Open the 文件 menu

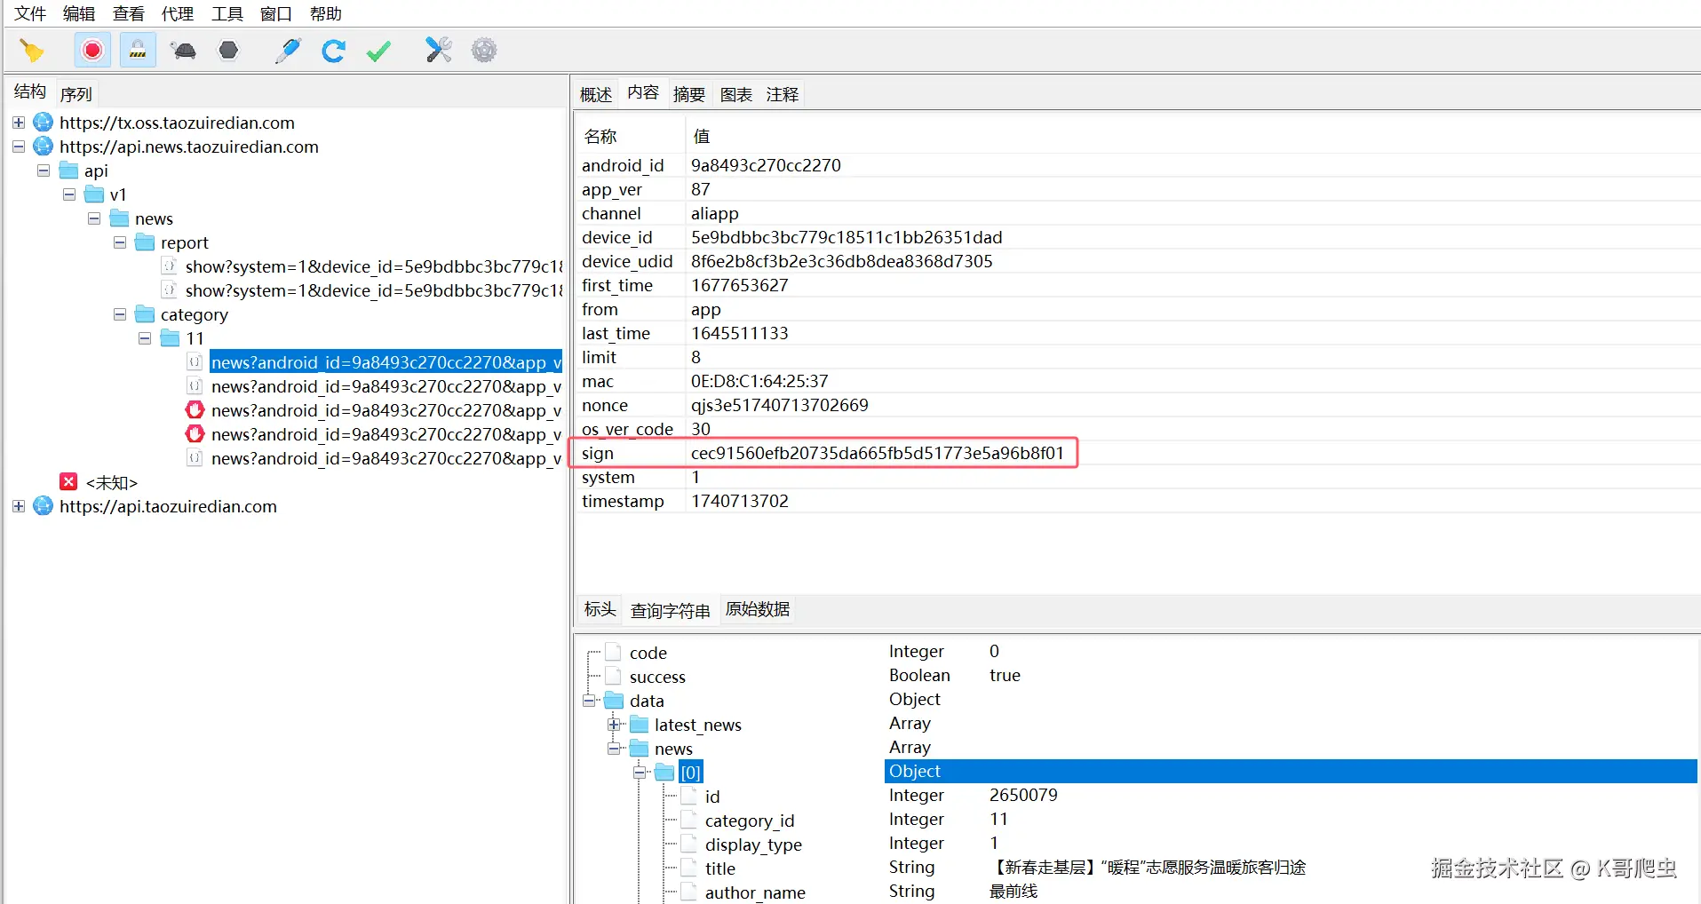point(30,13)
